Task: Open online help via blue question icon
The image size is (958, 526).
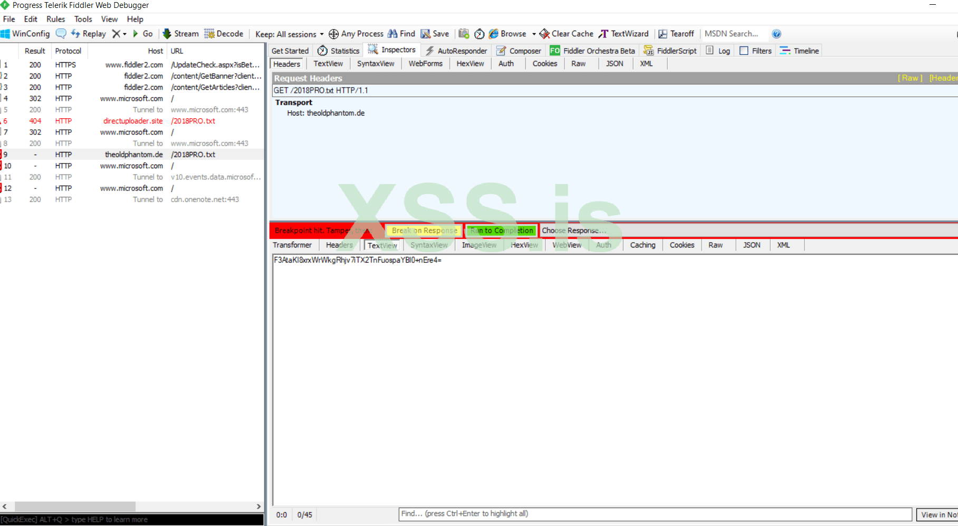Action: pyautogui.click(x=777, y=34)
